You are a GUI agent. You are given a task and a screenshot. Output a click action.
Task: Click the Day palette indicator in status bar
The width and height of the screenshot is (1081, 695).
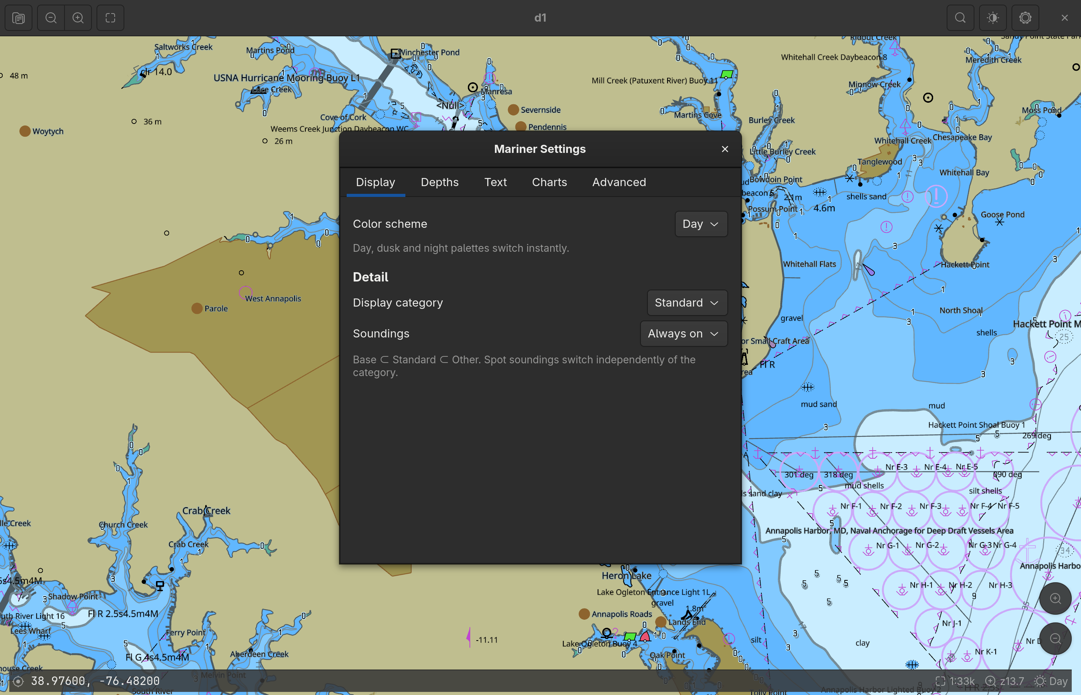click(1051, 681)
